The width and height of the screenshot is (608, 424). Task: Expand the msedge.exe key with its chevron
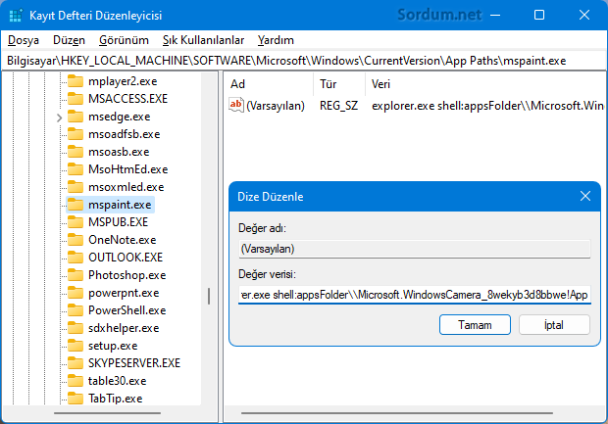coord(59,118)
